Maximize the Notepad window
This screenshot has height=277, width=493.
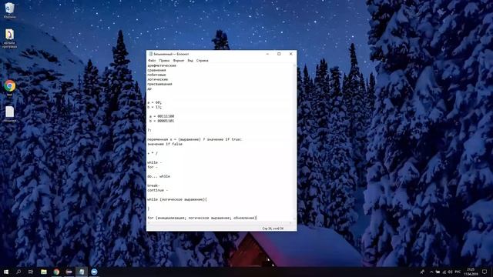coord(279,54)
